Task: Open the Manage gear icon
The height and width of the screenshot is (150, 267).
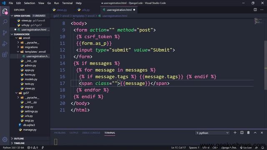Action: 5,140
